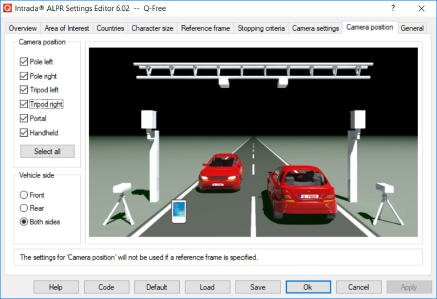Click the right pole camera in the scene
Image resolution: width=437 pixels, height=299 pixels.
[x=356, y=121]
